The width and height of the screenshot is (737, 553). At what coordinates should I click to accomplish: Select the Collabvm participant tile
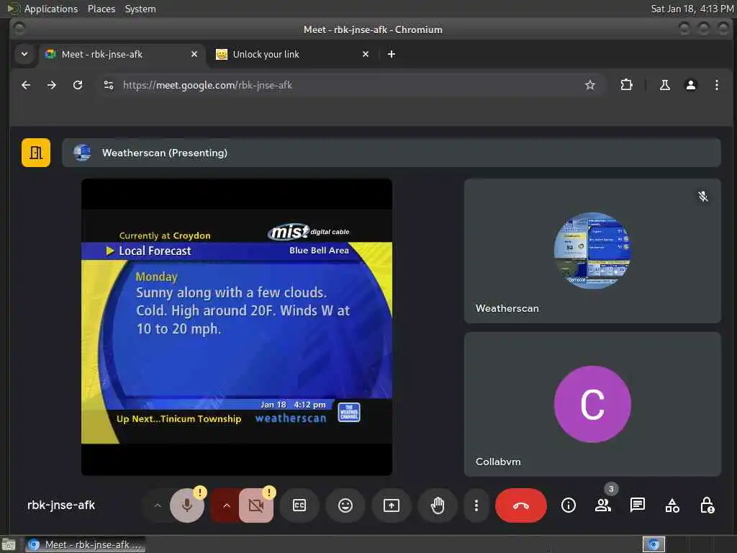click(592, 405)
